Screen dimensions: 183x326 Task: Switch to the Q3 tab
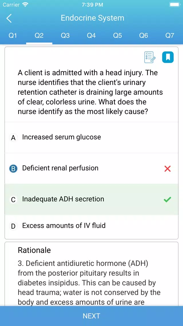tap(65, 36)
